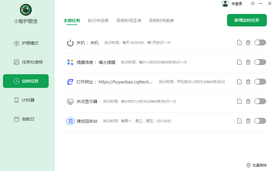Click the power icon on the 关机 task
Screen dimensions: 276x171
[70, 42]
